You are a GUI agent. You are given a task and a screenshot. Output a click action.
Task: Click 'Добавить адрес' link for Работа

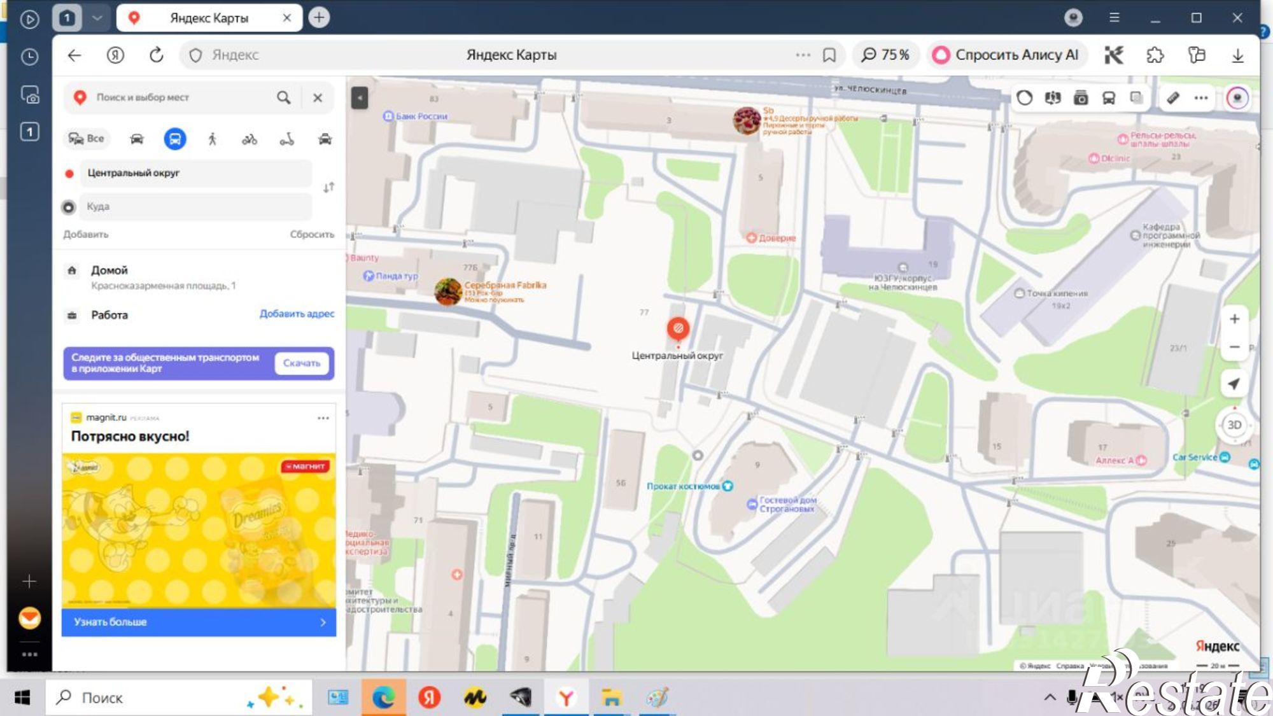click(297, 314)
